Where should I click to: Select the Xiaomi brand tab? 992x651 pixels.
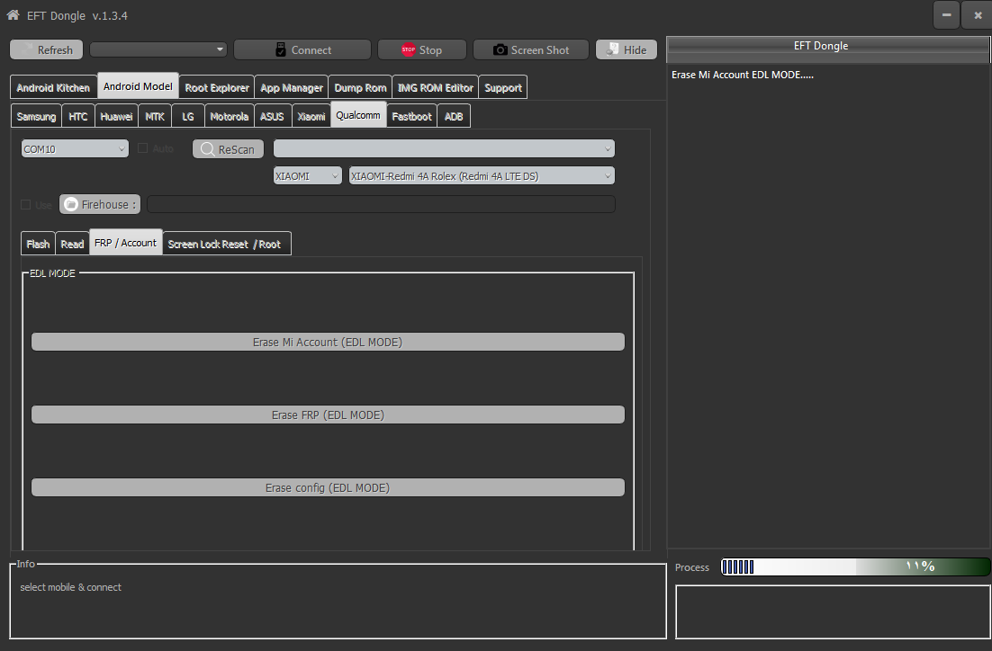pyautogui.click(x=311, y=116)
